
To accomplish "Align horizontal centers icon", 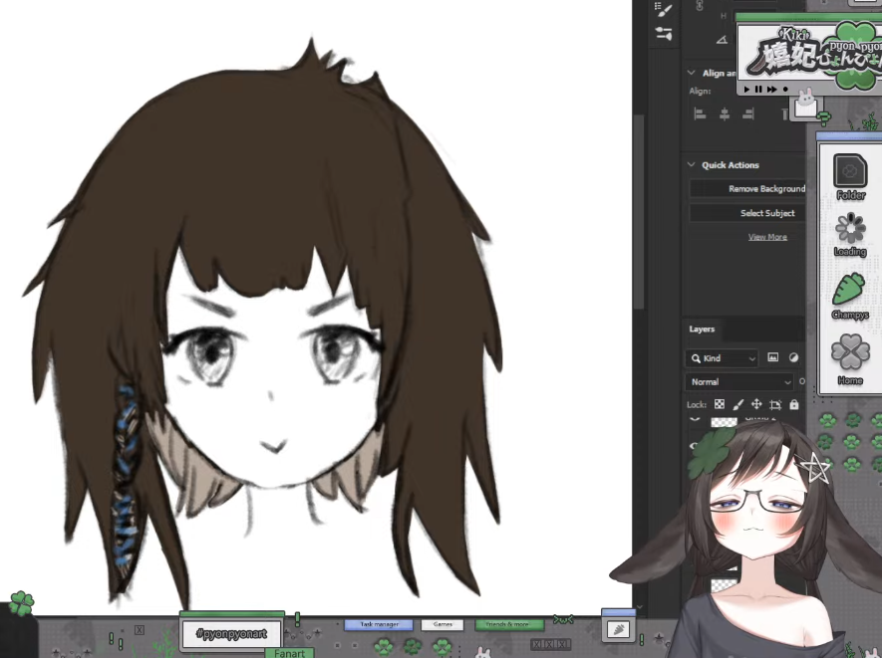I will coord(725,114).
